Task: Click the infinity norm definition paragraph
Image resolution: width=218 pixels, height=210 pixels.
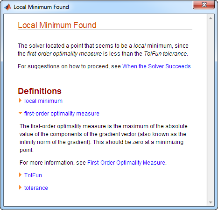Action: click(x=104, y=138)
